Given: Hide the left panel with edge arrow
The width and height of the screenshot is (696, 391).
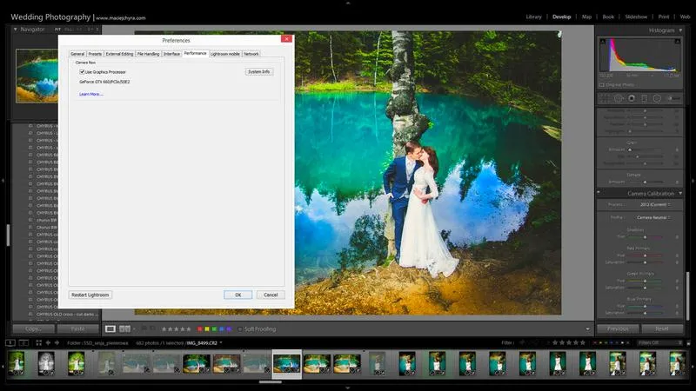Looking at the screenshot, I should tap(3, 181).
